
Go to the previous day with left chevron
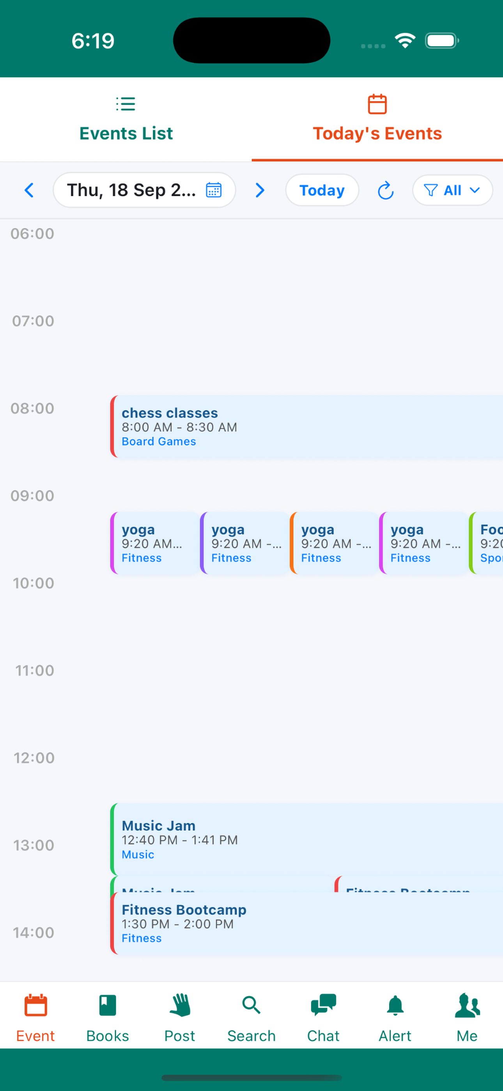pyautogui.click(x=29, y=190)
